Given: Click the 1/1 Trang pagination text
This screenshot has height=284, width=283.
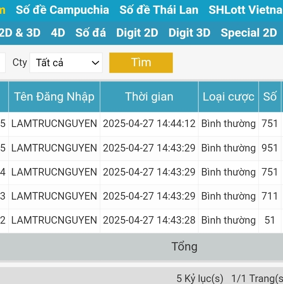Looking at the screenshot, I should [257, 278].
